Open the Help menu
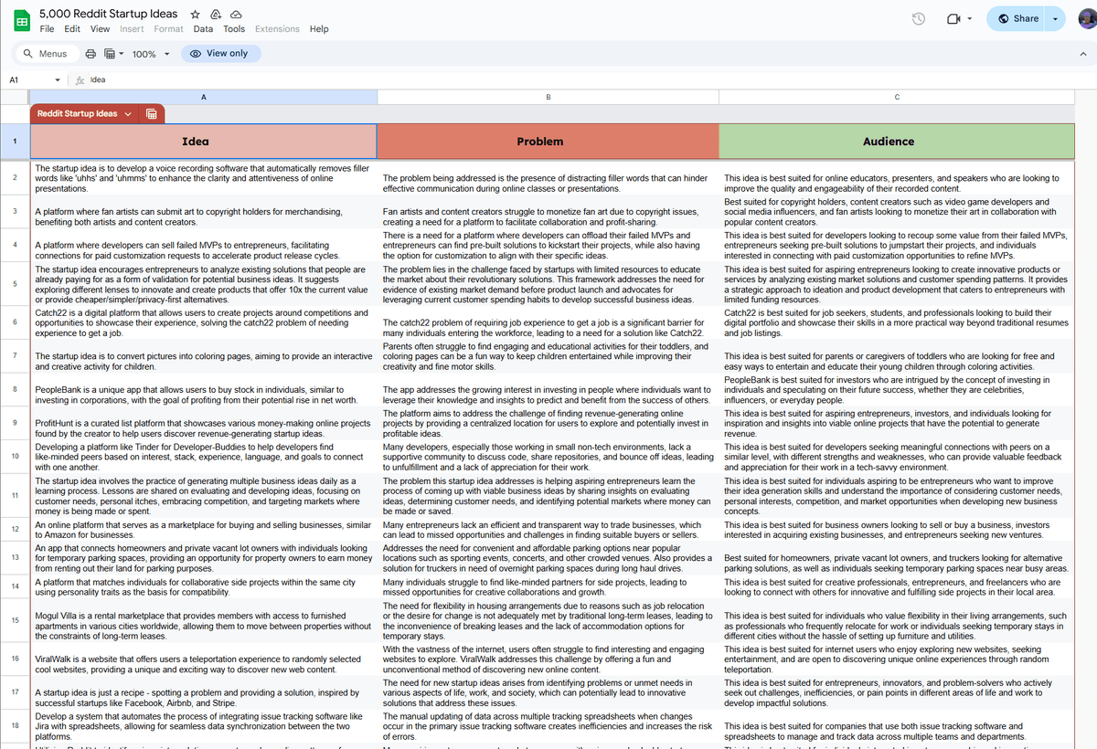Viewport: 1097px width, 749px height. [x=319, y=29]
